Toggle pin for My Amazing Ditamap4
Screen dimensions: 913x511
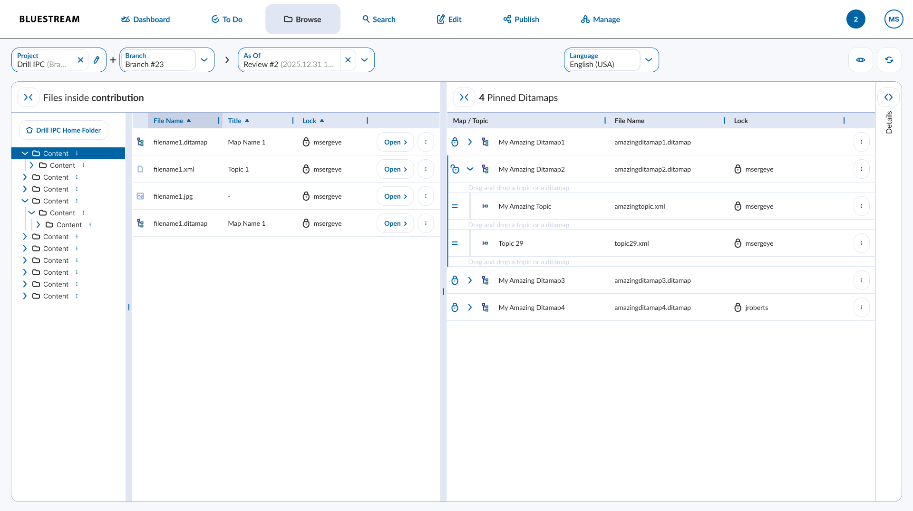455,308
